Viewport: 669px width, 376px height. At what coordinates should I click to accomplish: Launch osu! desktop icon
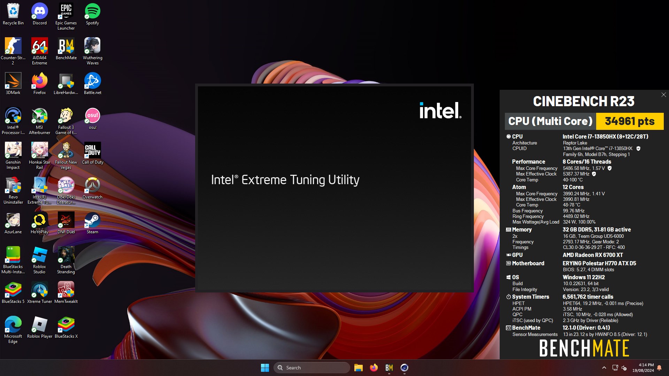pos(93,119)
